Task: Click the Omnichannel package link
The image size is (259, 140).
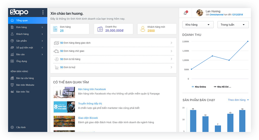Action: (x=216, y=15)
